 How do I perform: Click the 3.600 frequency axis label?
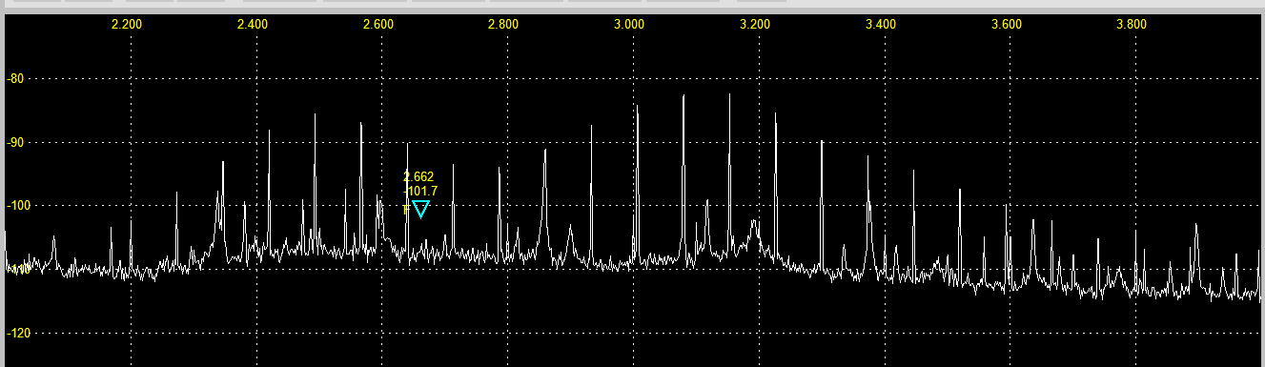click(x=1007, y=24)
